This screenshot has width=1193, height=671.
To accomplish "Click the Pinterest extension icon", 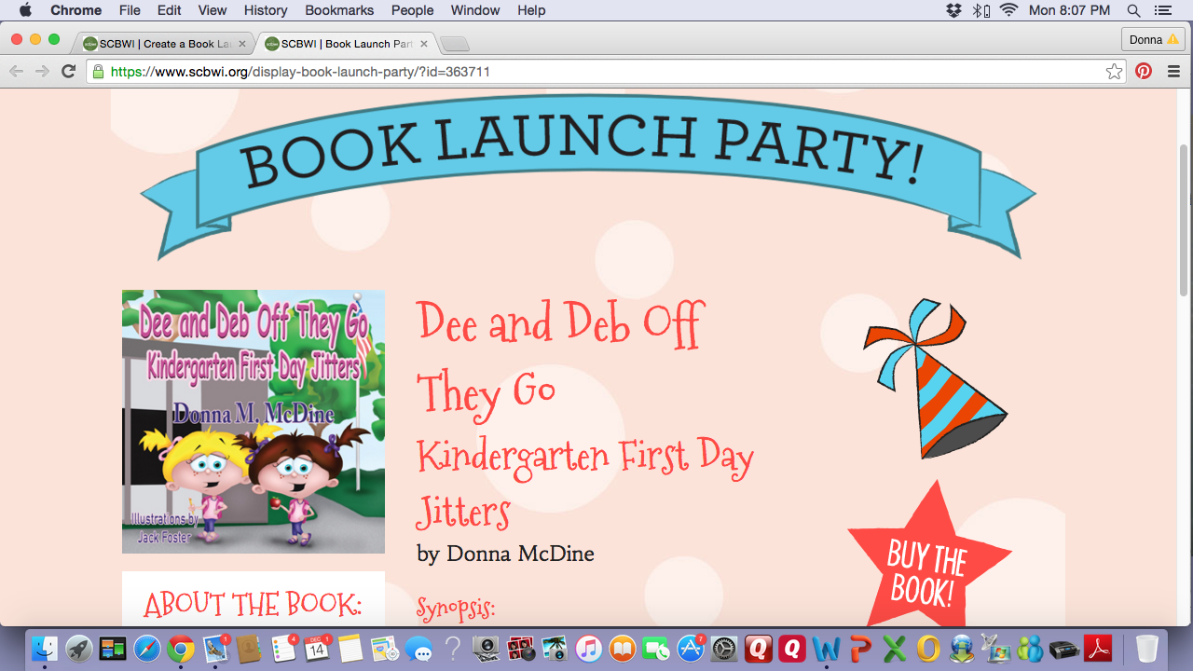I will [x=1144, y=72].
